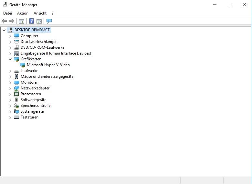Select the Netzwerkadapter label
The image size is (252, 184).
coord(35,88)
